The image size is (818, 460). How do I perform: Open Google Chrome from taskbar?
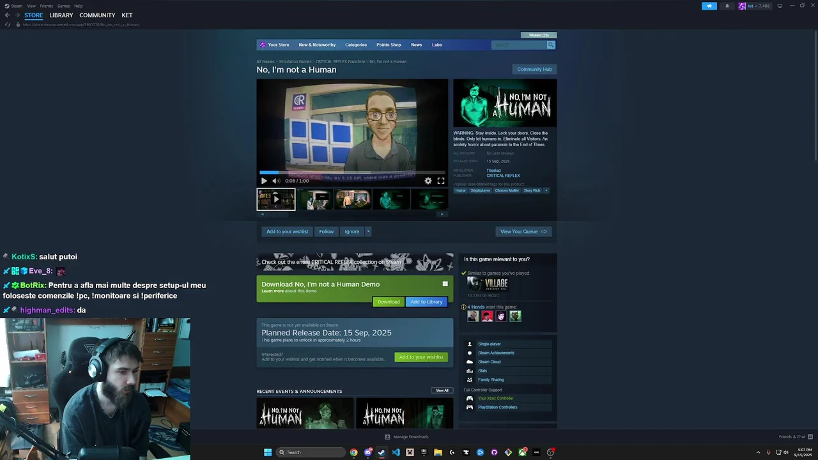click(353, 452)
